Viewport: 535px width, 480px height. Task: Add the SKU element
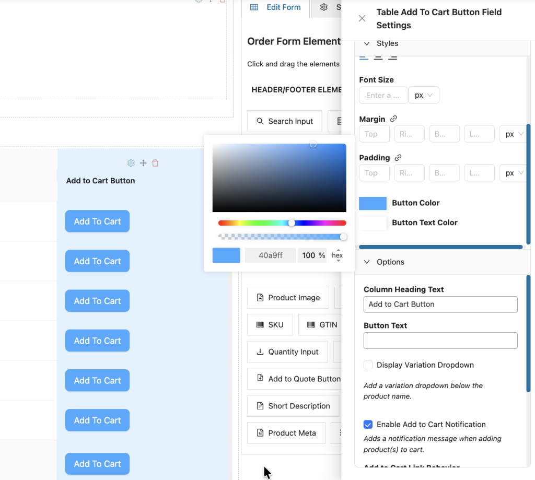[x=270, y=325]
